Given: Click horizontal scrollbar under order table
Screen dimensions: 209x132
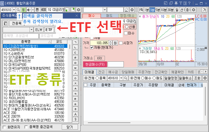Looking at the screenshot, I should click(x=109, y=123).
